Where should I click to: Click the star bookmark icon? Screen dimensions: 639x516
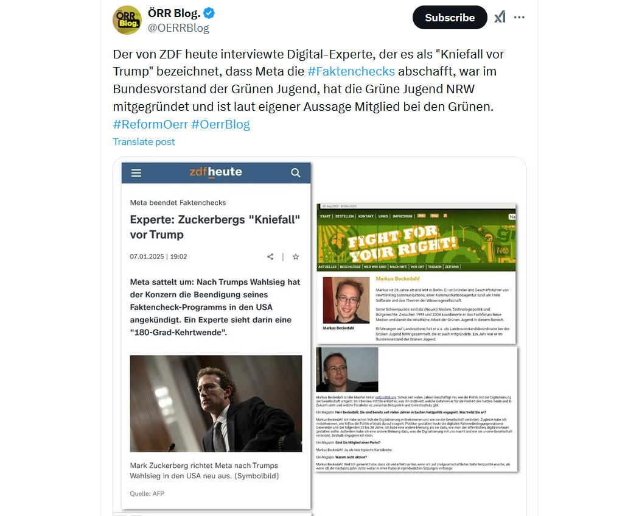[296, 256]
